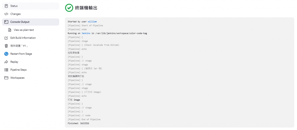The width and height of the screenshot is (297, 130).
Task: Click the Replay arrow icon
Action: pyautogui.click(x=6, y=62)
